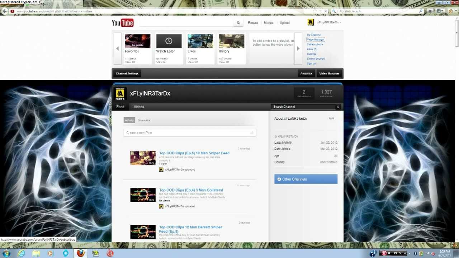Click the xFLyiNR3TarDx channel title

pos(150,93)
